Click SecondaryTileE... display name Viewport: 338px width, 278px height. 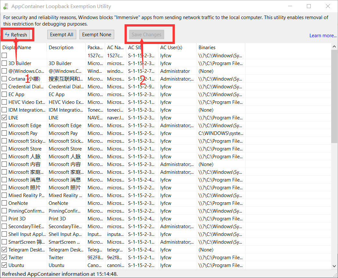coord(26,227)
